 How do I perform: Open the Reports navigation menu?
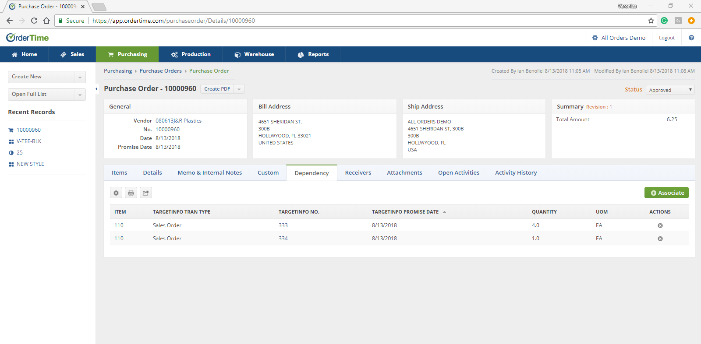pos(313,54)
